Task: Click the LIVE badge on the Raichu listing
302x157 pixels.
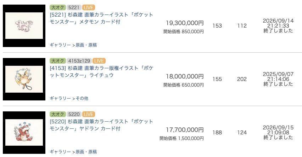Action: coord(99,61)
